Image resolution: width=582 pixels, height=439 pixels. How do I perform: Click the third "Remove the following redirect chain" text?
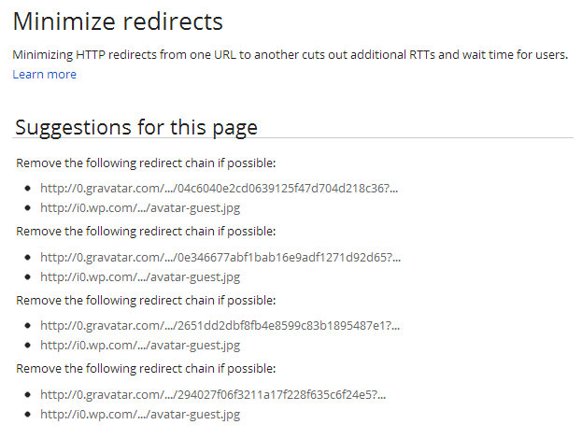click(x=146, y=300)
